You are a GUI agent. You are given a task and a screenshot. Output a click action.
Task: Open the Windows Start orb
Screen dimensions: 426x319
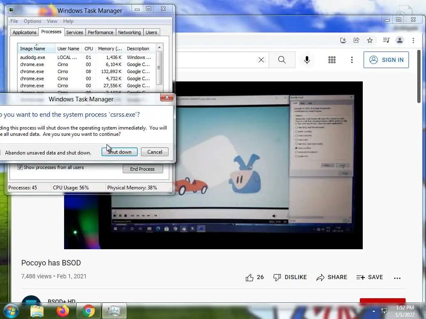[11, 311]
